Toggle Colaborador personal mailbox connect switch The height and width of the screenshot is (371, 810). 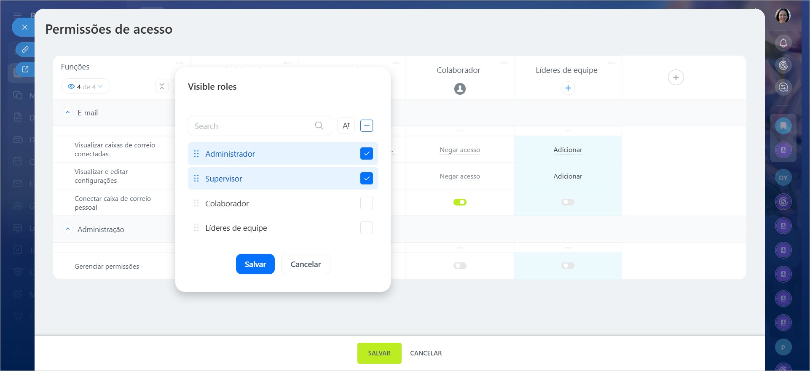460,202
